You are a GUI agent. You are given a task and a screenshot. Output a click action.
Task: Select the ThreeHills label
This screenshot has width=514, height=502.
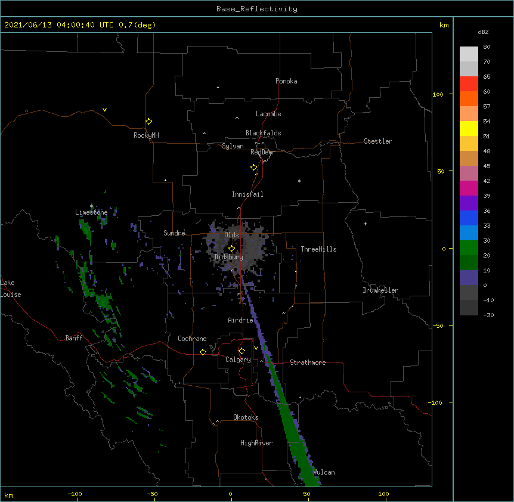click(x=318, y=249)
